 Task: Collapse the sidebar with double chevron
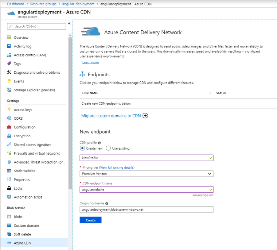(69, 24)
